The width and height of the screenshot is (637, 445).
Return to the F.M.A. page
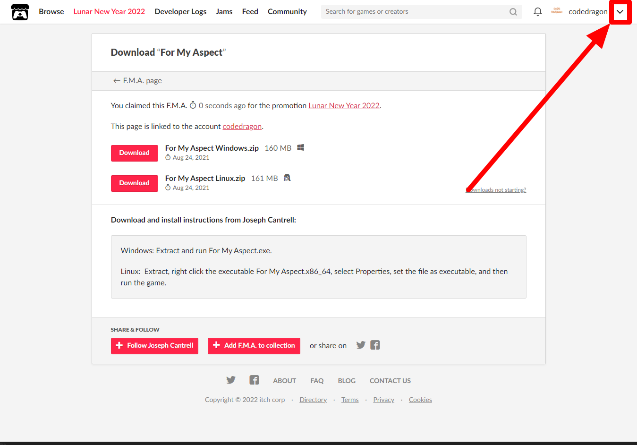(137, 81)
